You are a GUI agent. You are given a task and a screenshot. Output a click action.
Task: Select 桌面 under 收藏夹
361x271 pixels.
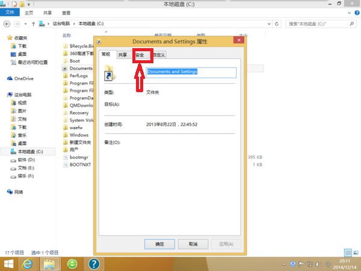pyautogui.click(x=19, y=54)
